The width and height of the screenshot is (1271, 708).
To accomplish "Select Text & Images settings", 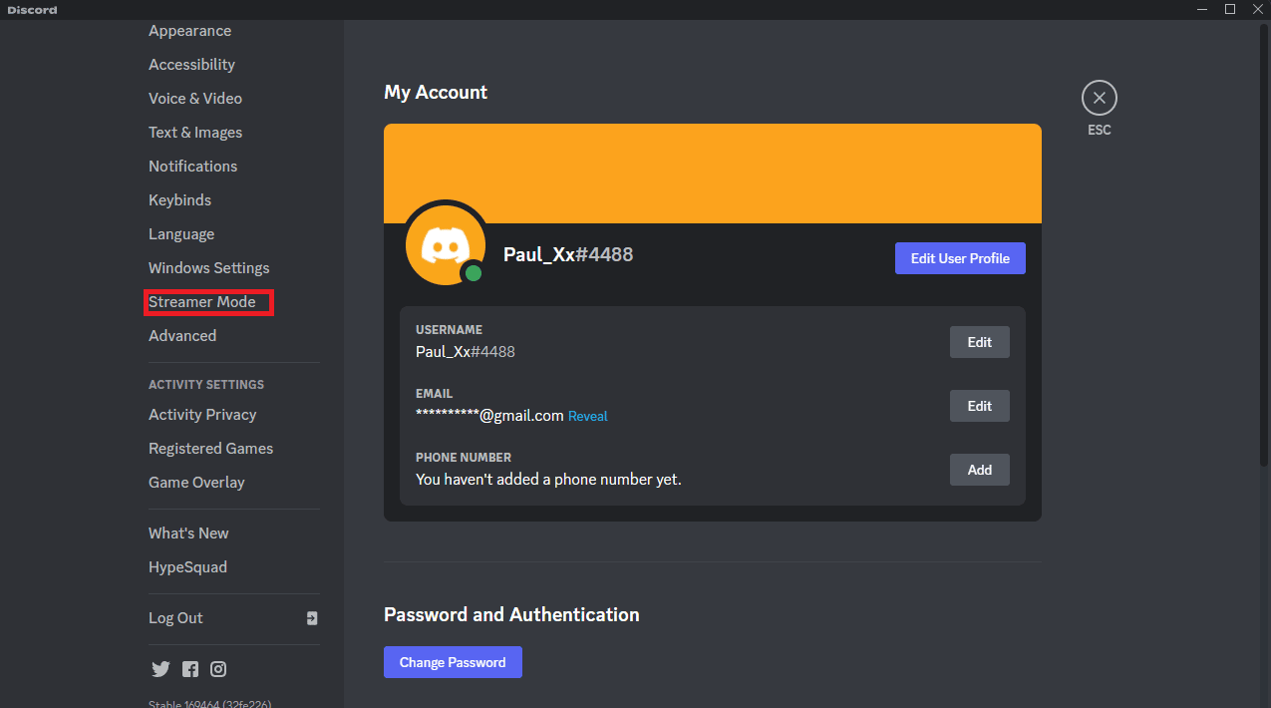I will tap(195, 133).
